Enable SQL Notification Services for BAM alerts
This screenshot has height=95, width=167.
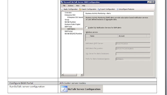click(86, 28)
